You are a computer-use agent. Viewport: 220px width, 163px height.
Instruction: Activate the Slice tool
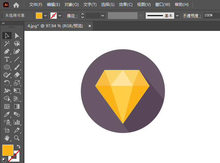[x=17, y=130]
